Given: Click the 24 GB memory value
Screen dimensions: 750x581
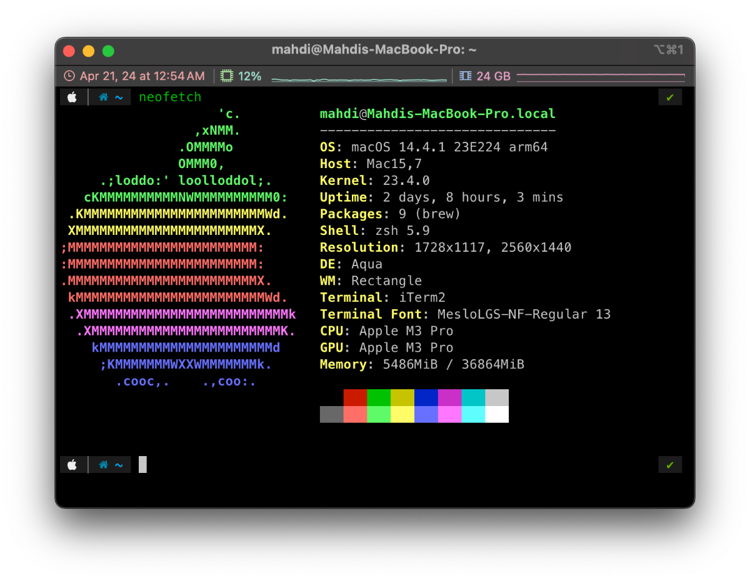Looking at the screenshot, I should [494, 76].
